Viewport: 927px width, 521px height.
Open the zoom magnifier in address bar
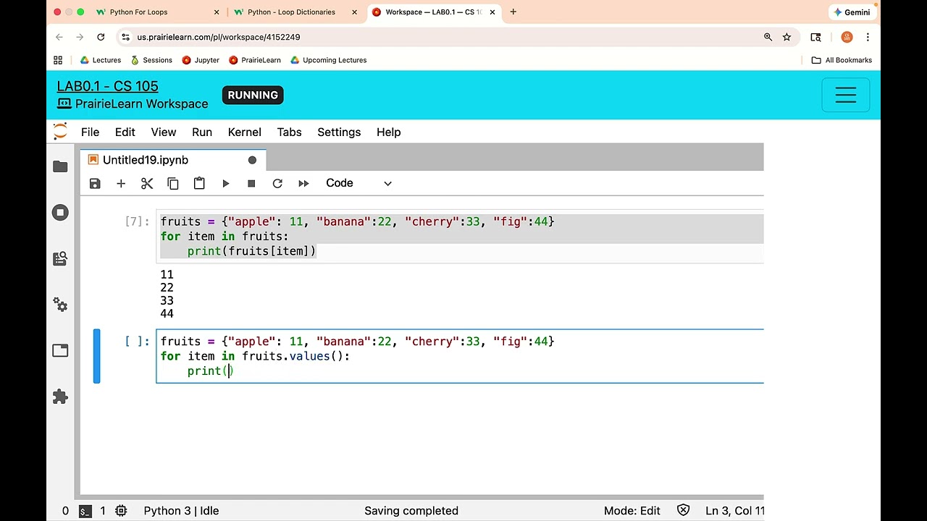click(x=768, y=37)
